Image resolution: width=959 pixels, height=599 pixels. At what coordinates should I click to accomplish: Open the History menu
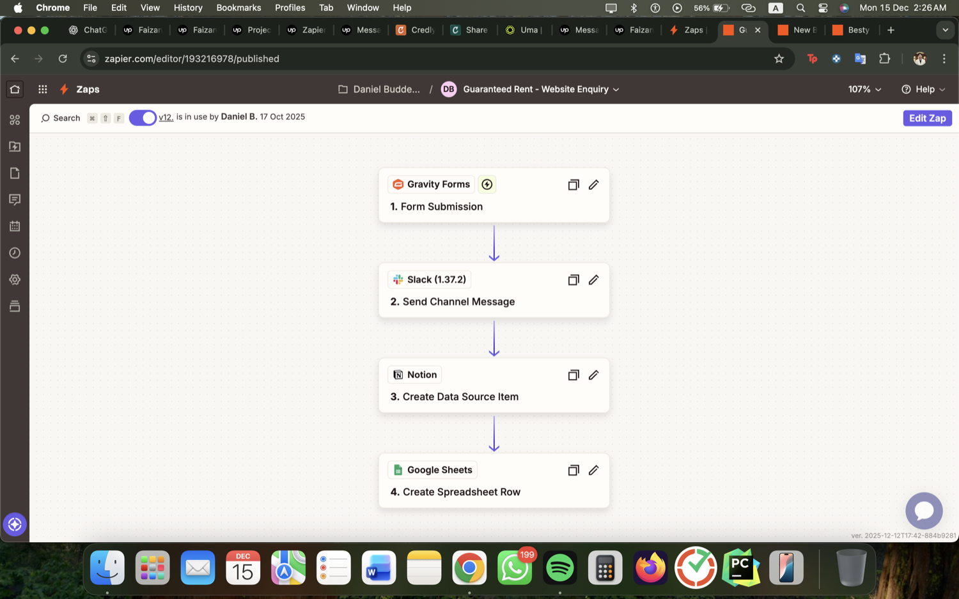coord(188,8)
